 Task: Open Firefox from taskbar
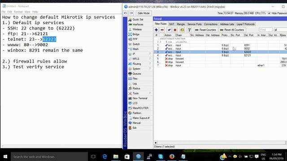(x=172, y=157)
